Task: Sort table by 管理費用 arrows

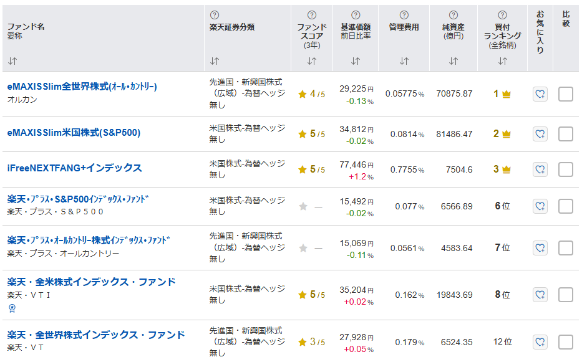Action: click(404, 61)
